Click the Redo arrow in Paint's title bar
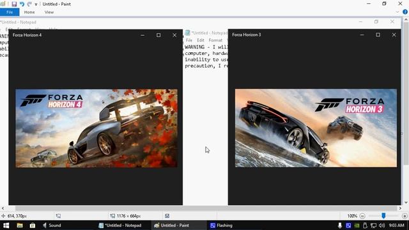Viewport: 409px width, 230px height. [29, 4]
